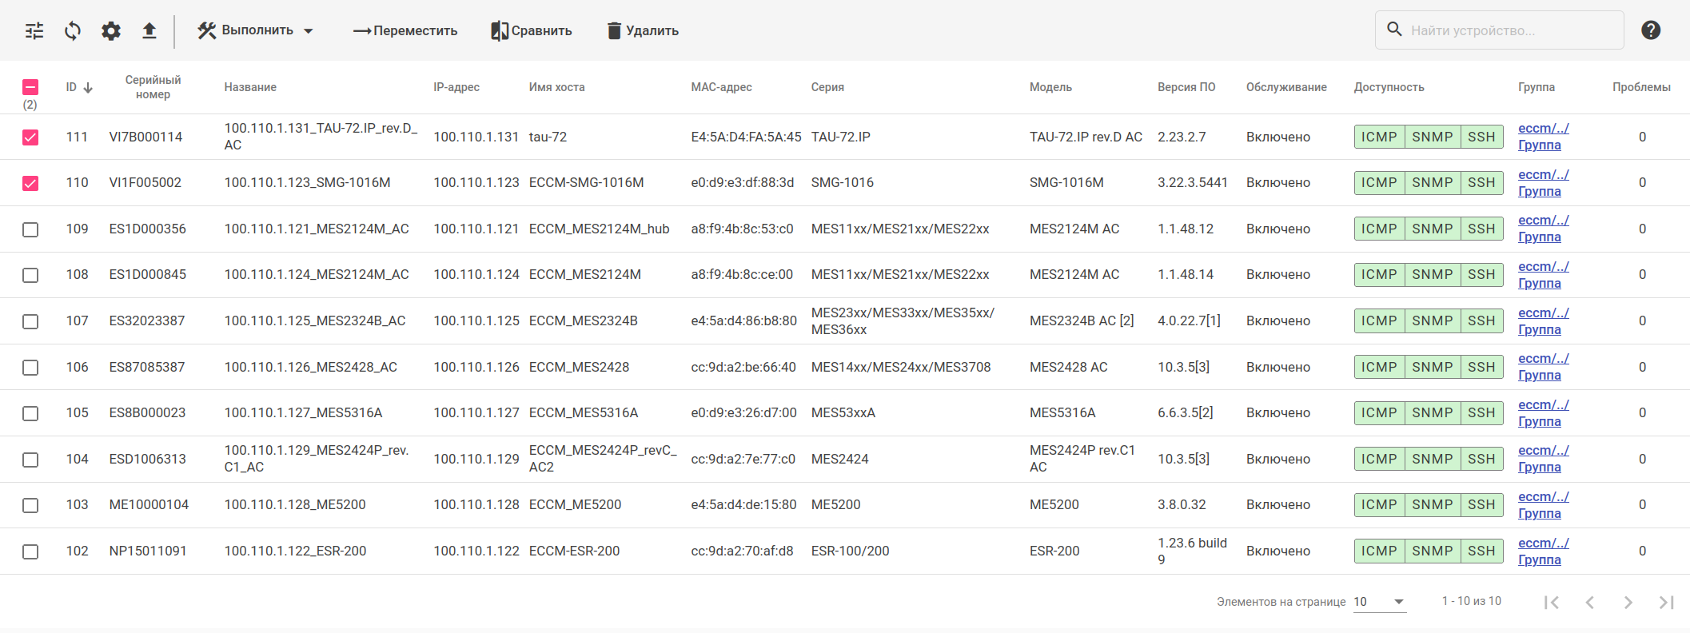The image size is (1690, 633).
Task: Select the checkbox for device 109
Action: pyautogui.click(x=30, y=229)
